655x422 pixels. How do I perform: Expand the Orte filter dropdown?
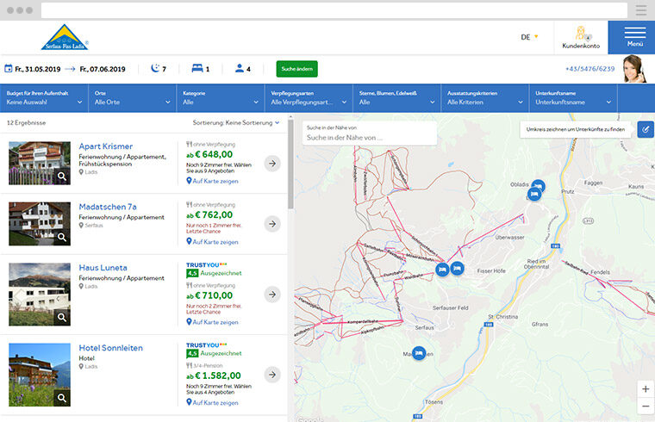click(134, 97)
